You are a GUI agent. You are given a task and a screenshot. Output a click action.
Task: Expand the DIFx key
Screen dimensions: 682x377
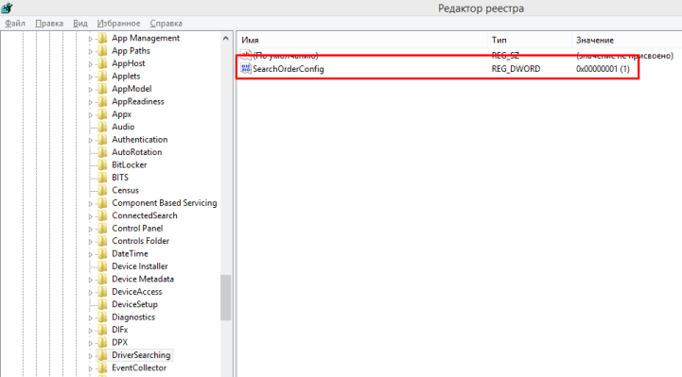pyautogui.click(x=91, y=331)
